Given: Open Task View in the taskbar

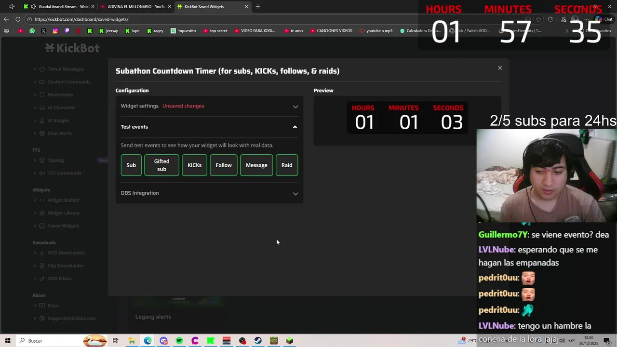Looking at the screenshot, I should pyautogui.click(x=116, y=341).
